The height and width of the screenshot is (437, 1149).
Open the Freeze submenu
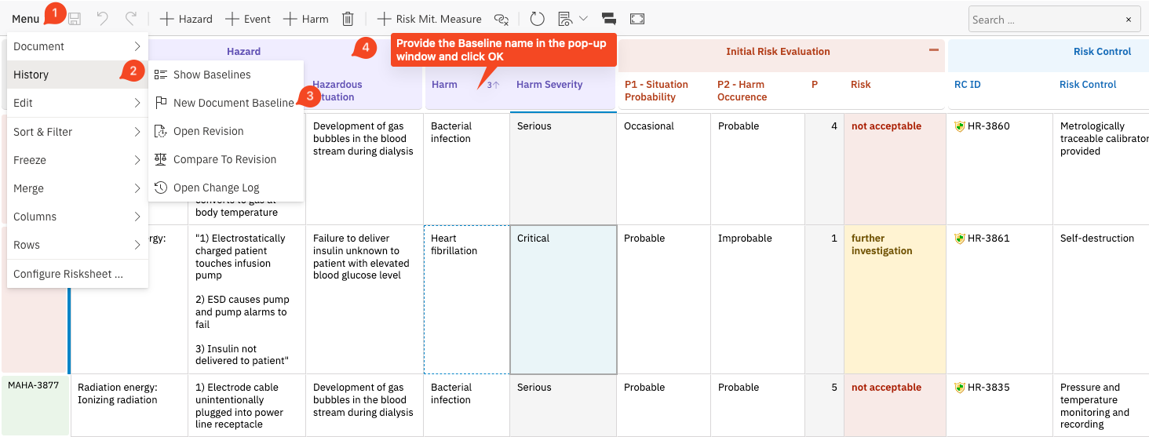click(77, 160)
